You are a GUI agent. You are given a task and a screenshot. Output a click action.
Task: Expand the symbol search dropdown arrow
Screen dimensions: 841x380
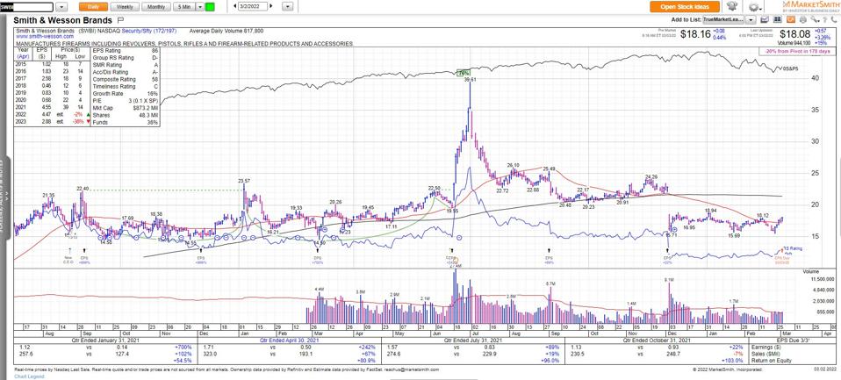coord(62,6)
